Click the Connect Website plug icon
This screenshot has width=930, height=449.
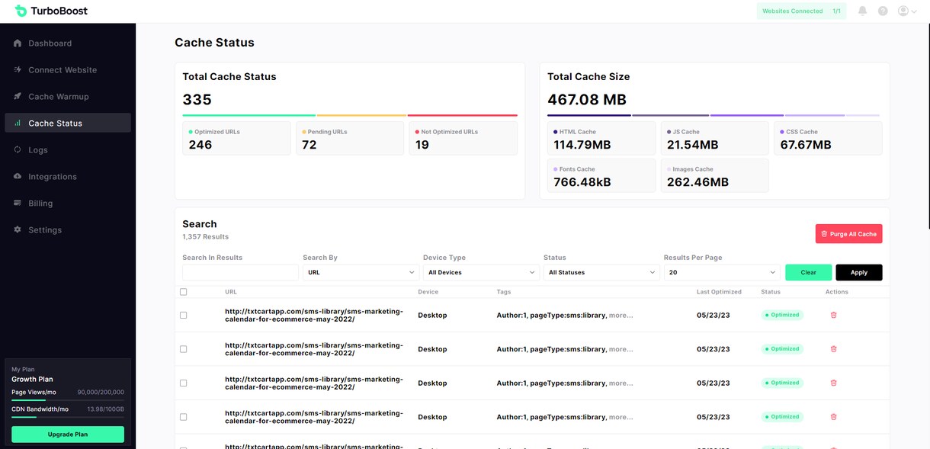coord(18,70)
